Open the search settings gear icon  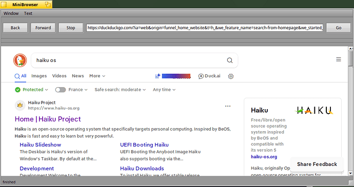[x=230, y=76]
